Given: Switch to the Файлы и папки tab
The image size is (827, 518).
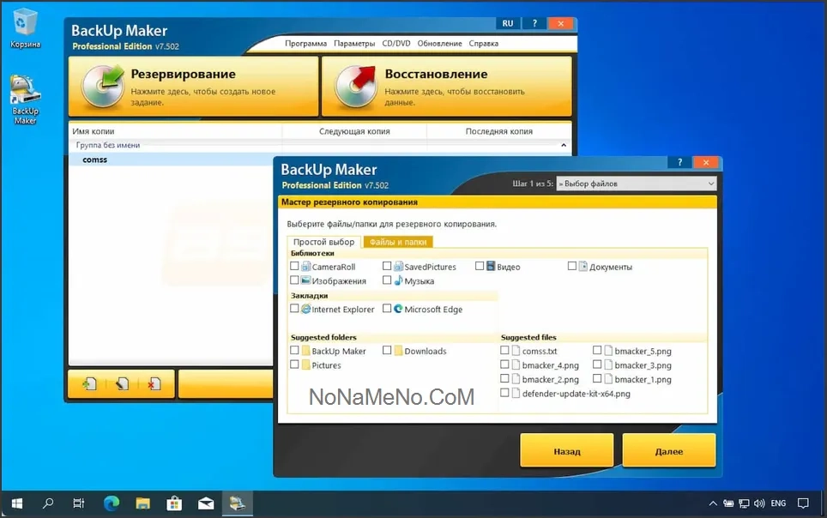Looking at the screenshot, I should click(x=398, y=242).
